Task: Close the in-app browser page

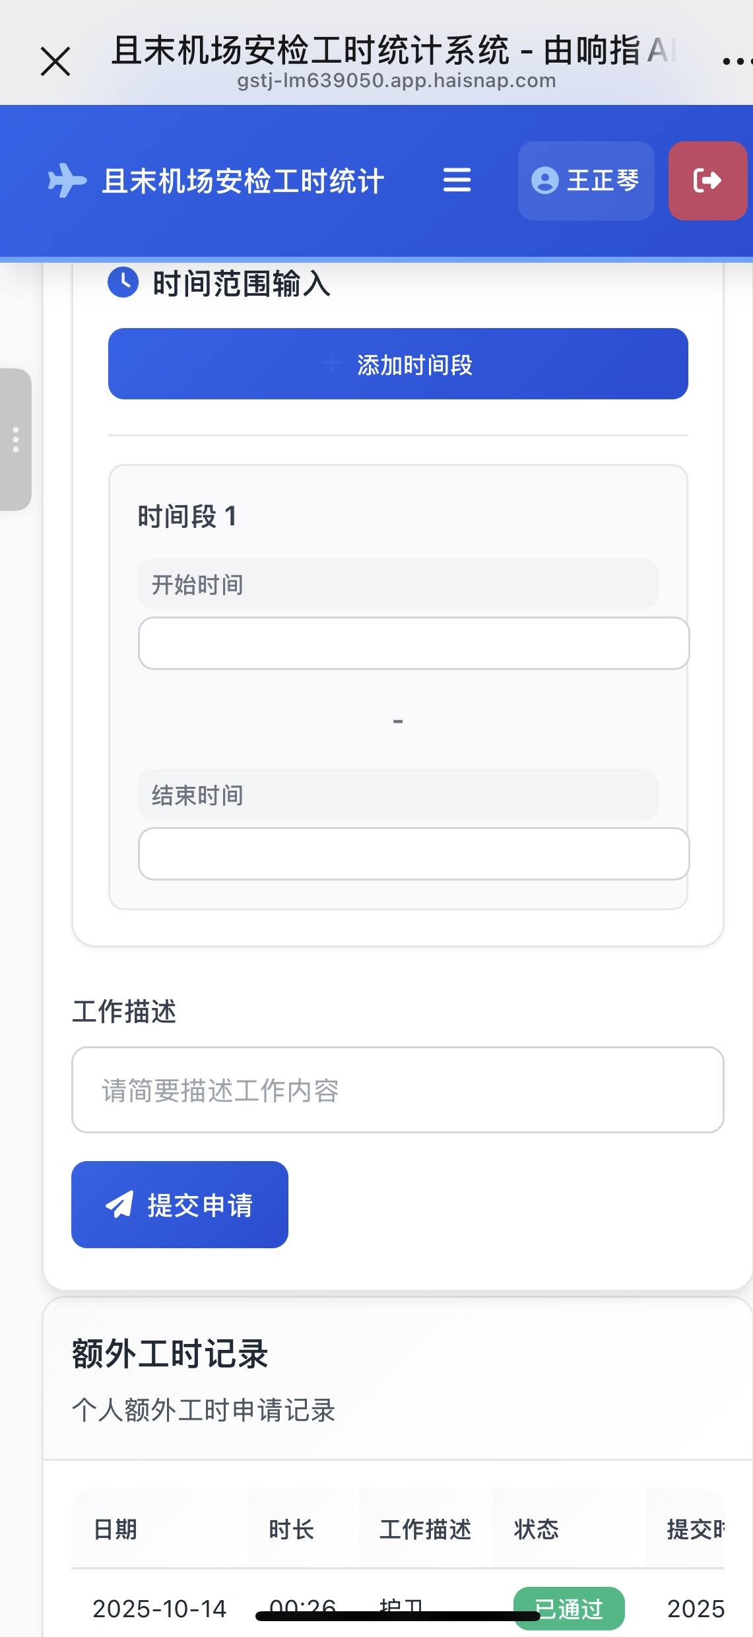Action: [55, 62]
